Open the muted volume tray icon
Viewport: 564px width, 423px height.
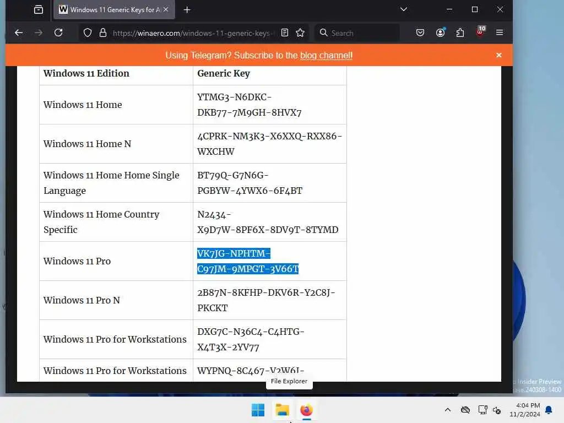click(x=497, y=410)
